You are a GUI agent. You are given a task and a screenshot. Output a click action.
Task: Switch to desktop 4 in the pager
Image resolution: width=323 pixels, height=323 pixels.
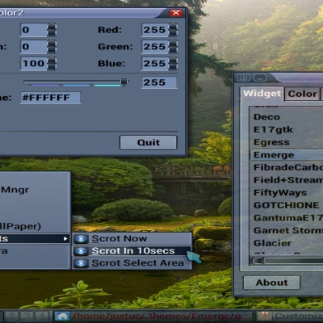pyautogui.click(x=43, y=316)
